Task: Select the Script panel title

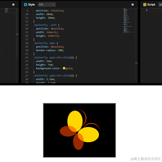Action: 151,5
